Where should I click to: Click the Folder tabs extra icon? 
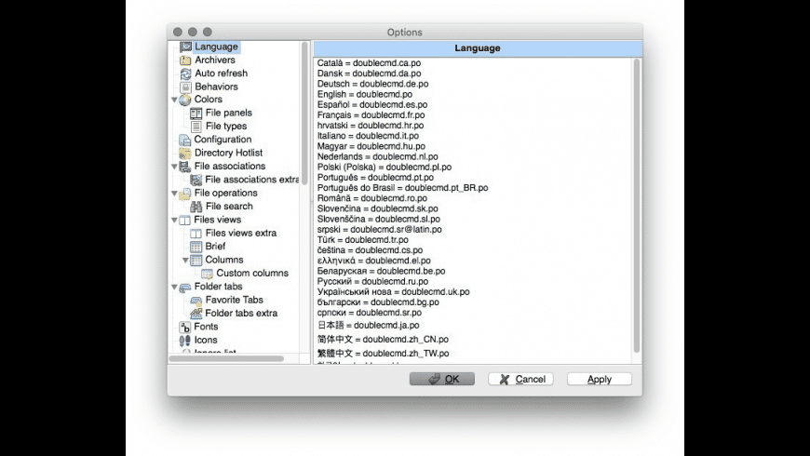(196, 314)
